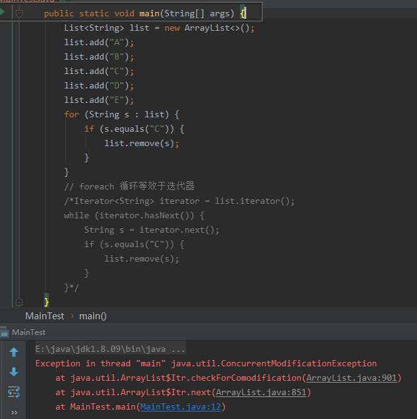Toggle soft-wrap icon in console sidebar

[x=14, y=392]
